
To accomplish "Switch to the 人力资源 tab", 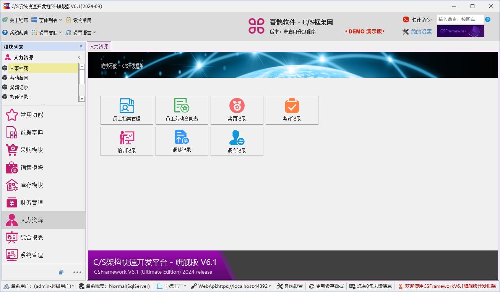I will point(99,46).
